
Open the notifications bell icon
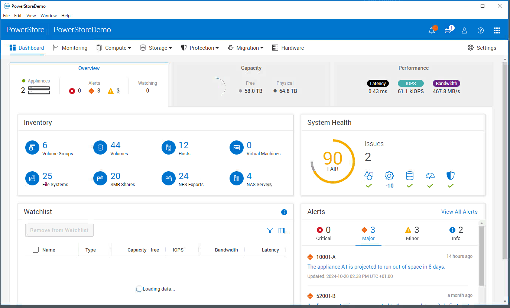pos(432,30)
